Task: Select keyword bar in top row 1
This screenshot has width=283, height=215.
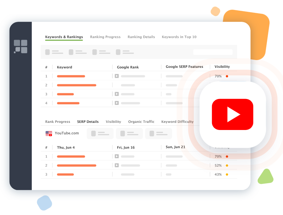Action: point(71,76)
